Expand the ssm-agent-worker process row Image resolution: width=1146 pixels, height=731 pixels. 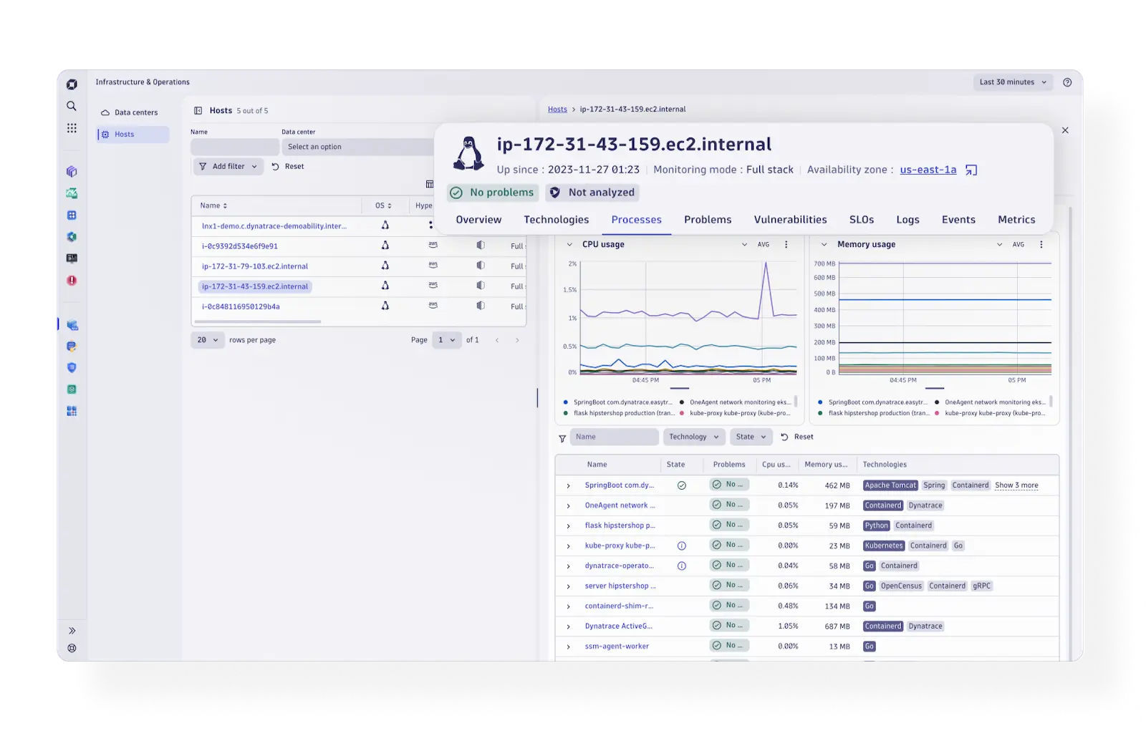coord(569,647)
